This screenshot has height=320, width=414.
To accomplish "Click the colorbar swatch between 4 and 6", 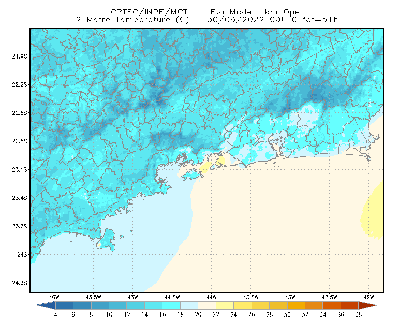I will click(64, 306).
